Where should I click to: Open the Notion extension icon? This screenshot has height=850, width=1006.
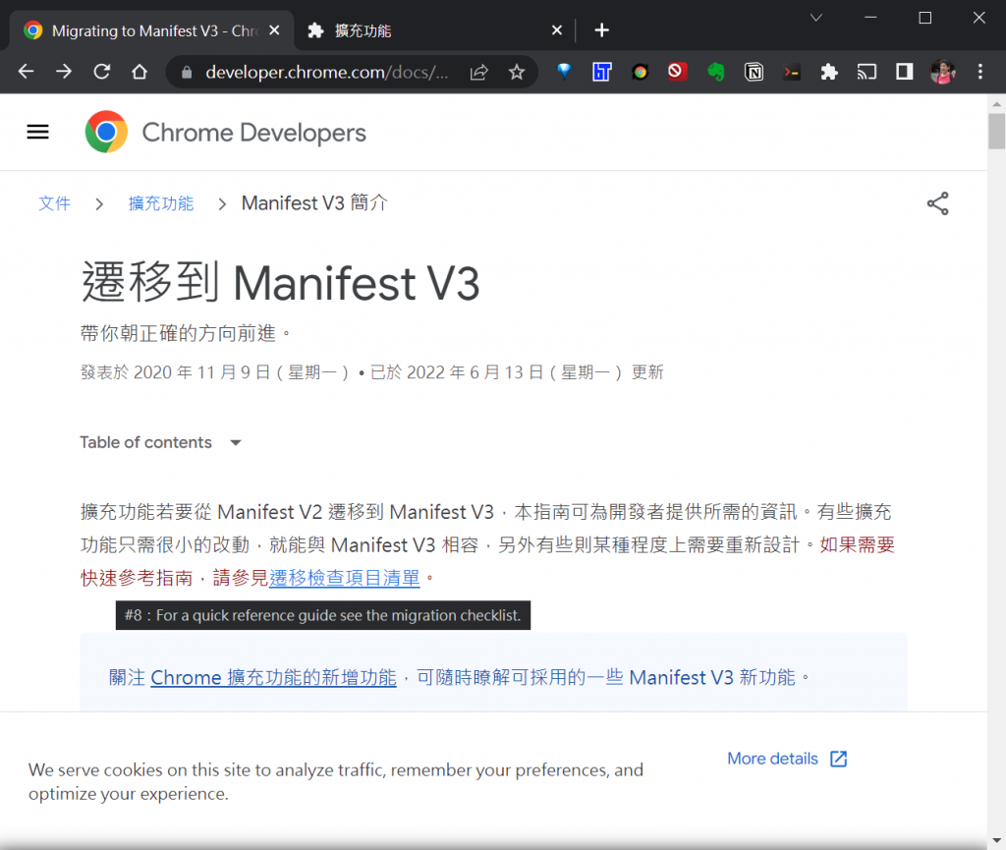[754, 71]
